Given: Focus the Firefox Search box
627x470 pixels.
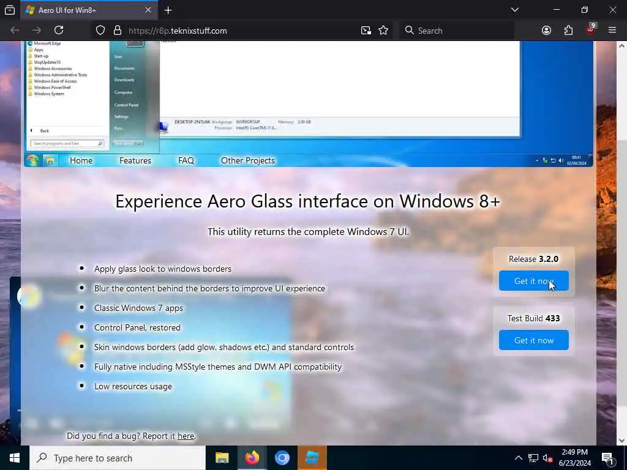Looking at the screenshot, I should 457,31.
